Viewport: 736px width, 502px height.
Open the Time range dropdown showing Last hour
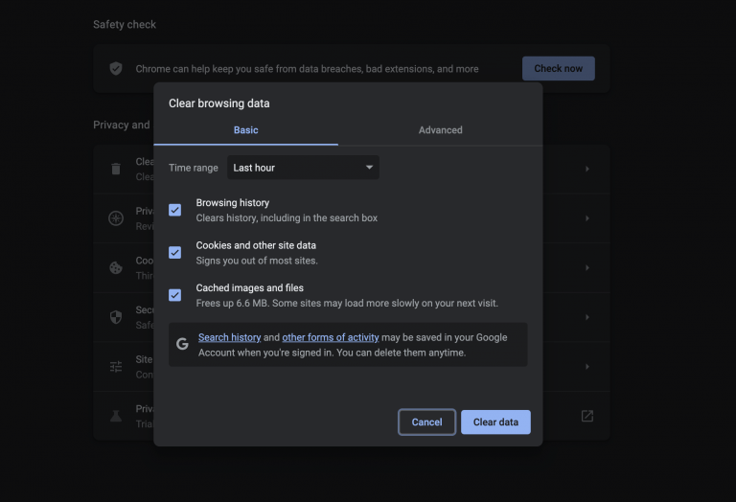tap(303, 168)
